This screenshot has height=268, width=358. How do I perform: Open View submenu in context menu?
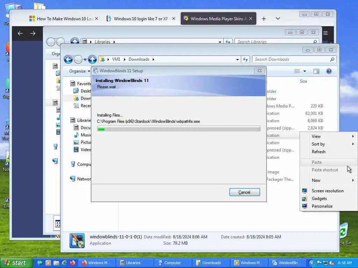329,136
